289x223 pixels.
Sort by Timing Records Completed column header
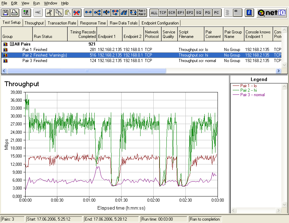83,34
